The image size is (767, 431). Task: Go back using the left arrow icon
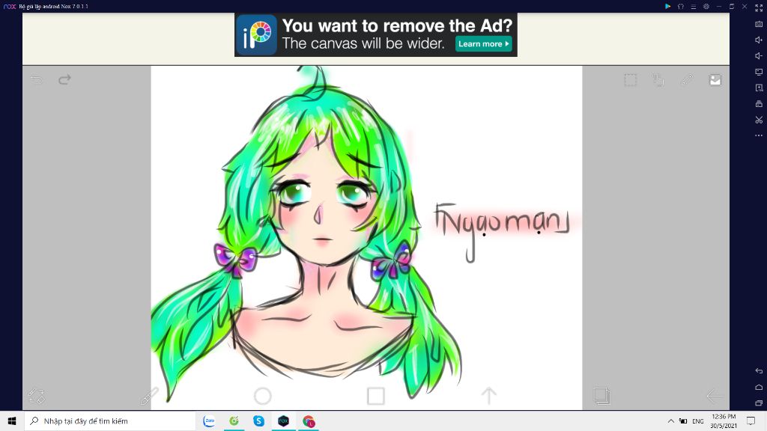(x=714, y=396)
